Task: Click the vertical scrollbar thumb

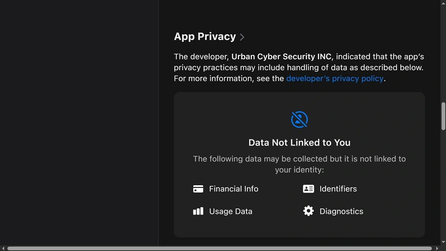Action: click(x=443, y=116)
